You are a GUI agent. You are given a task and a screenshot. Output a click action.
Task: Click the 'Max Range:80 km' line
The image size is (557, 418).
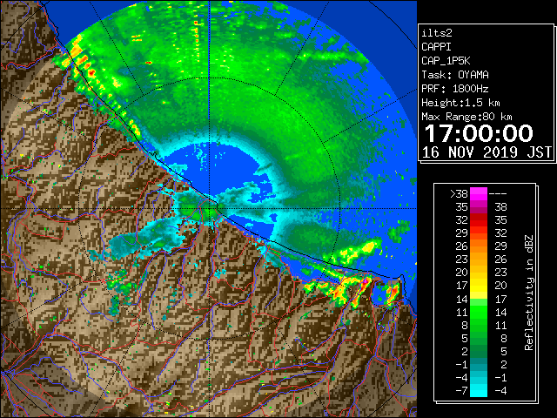pos(466,117)
